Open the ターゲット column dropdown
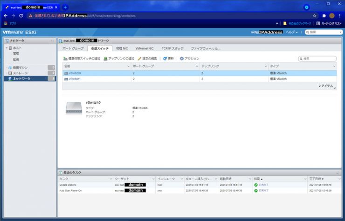345x221 pixels. (x=153, y=179)
